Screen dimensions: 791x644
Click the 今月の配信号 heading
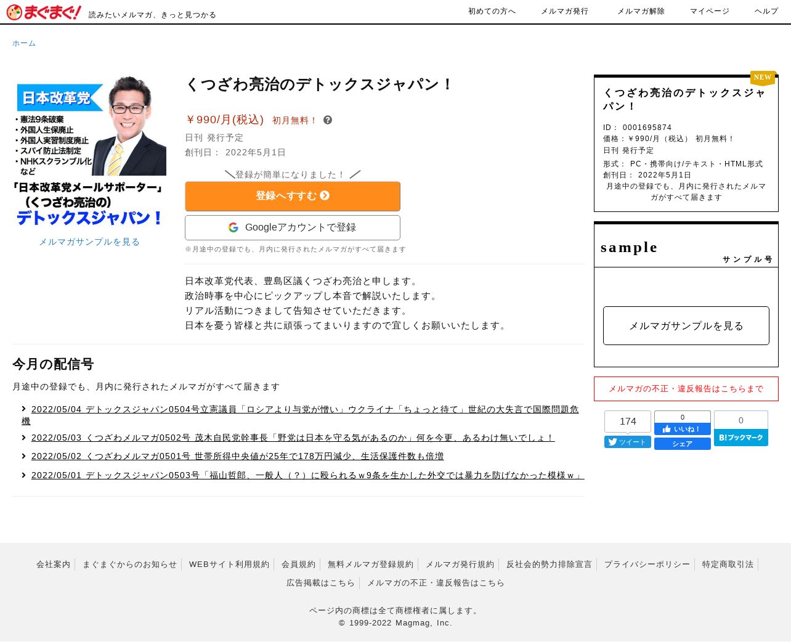point(53,364)
